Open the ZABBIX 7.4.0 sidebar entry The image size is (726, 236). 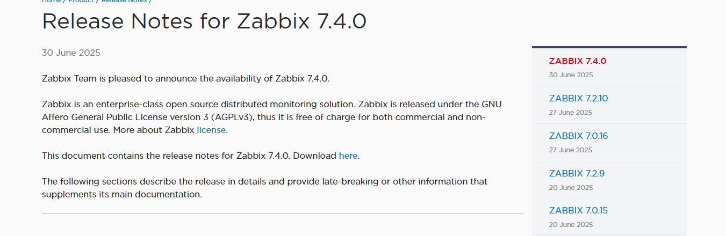577,61
